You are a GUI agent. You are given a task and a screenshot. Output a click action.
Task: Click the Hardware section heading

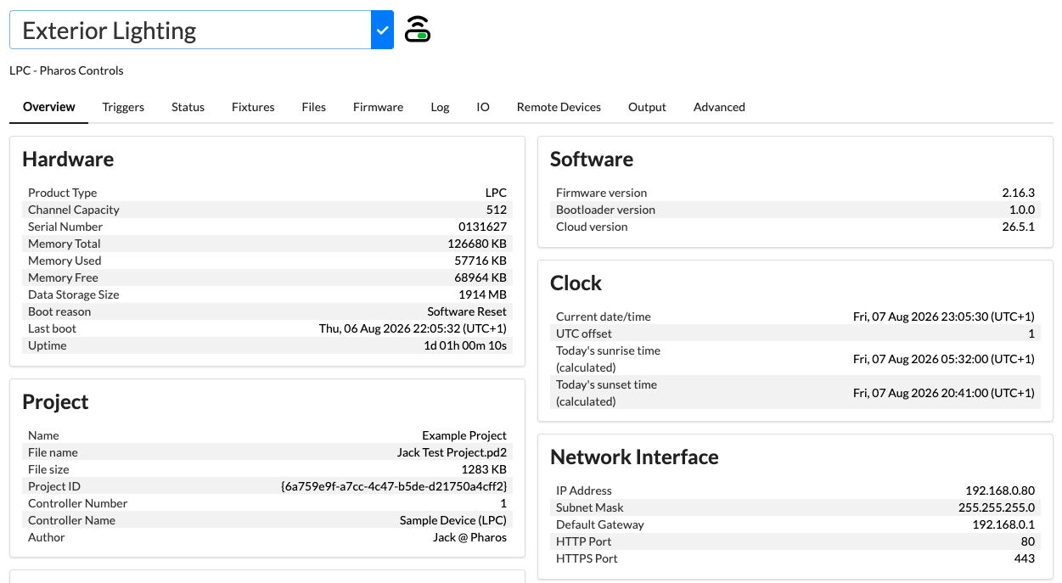(x=68, y=160)
